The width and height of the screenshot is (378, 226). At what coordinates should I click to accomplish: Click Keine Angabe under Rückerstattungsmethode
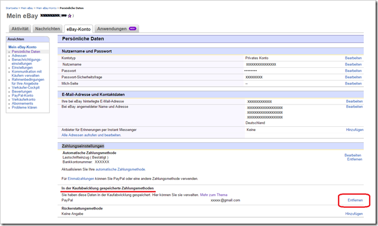click(x=72, y=214)
